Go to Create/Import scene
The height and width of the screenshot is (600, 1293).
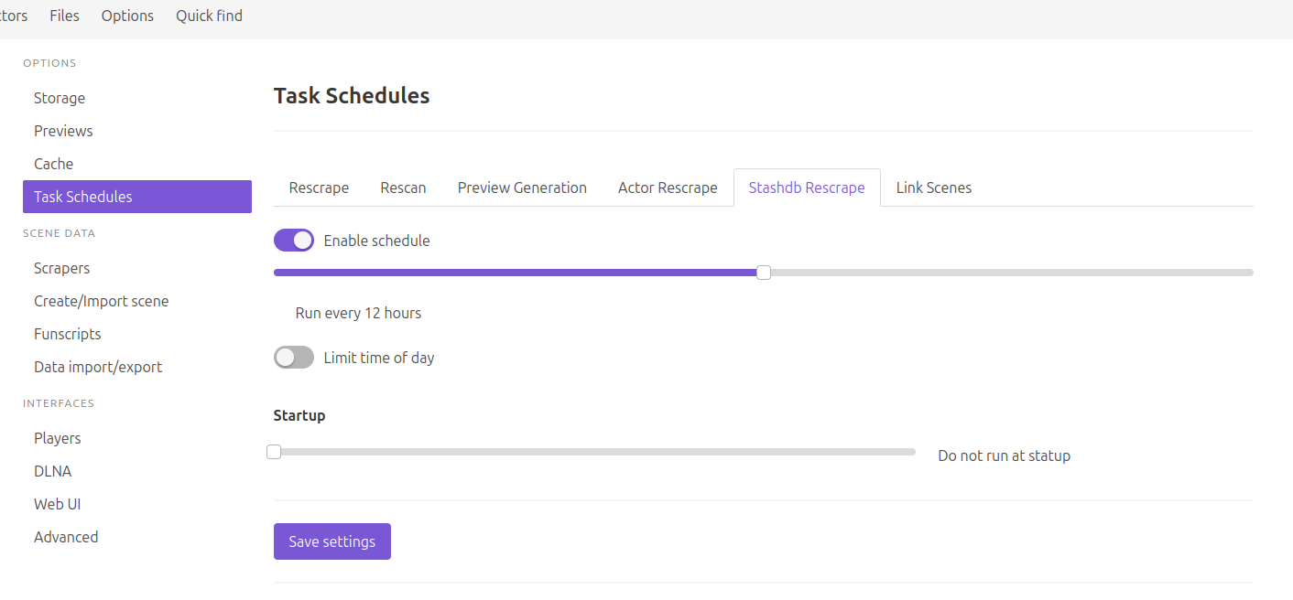(x=137, y=301)
